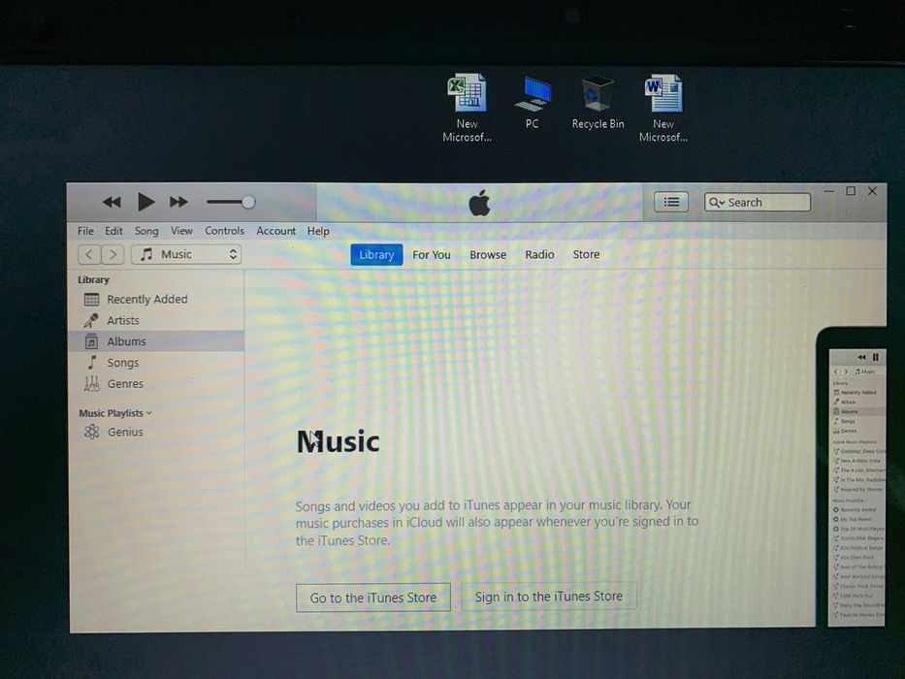The width and height of the screenshot is (905, 679).
Task: Switch to the Radio tab
Action: pos(539,254)
